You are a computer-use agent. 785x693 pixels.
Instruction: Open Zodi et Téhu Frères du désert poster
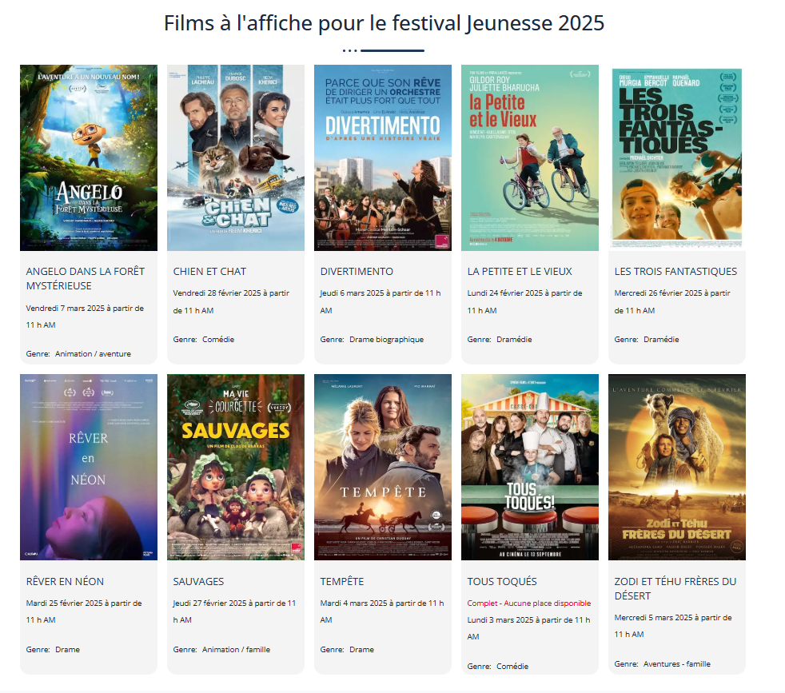[677, 467]
